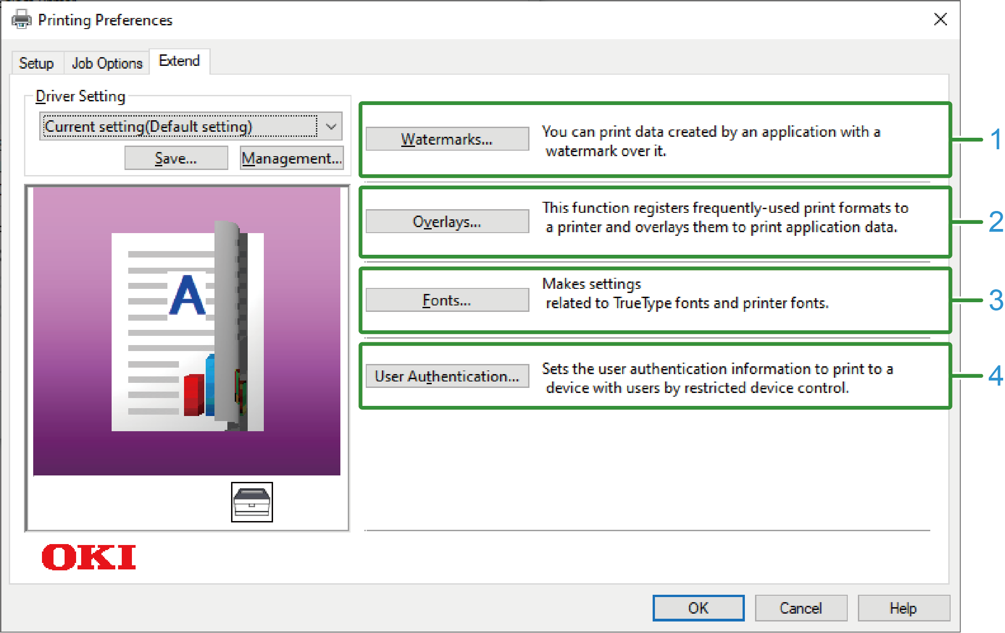1005x633 pixels.
Task: Click the document preview image
Action: (x=187, y=330)
